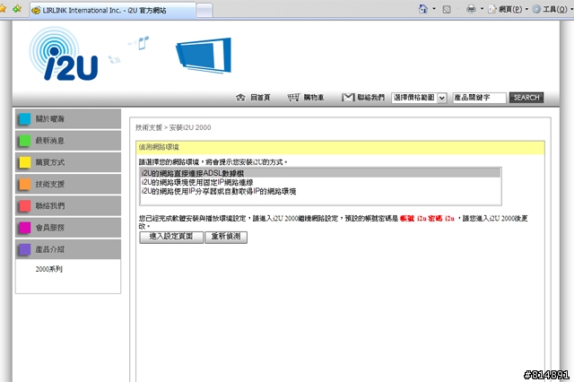Click the home icon beside 回首頁
The width and height of the screenshot is (574, 382).
[x=240, y=98]
